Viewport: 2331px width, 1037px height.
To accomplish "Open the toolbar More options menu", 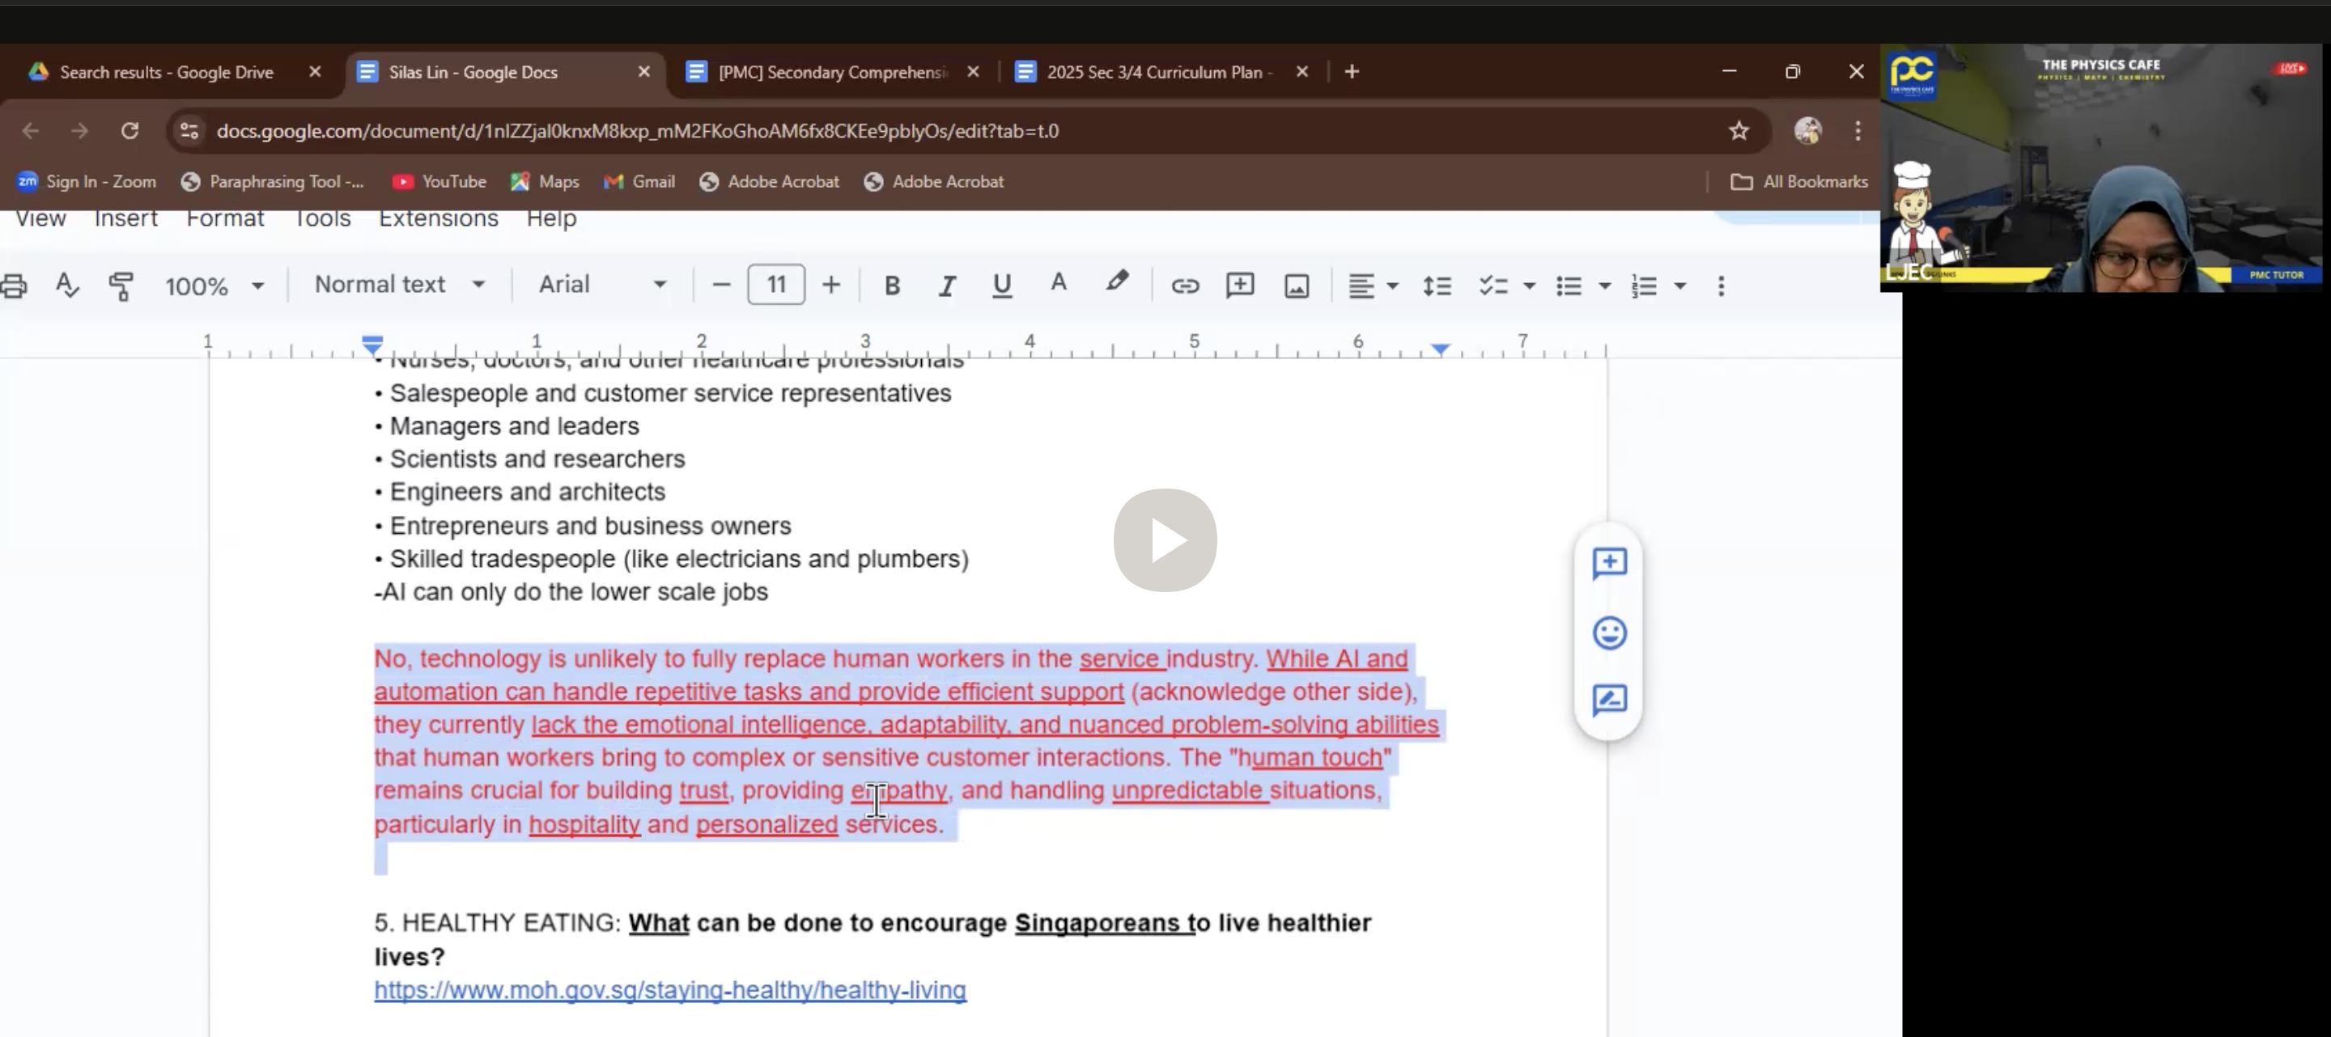I will click(x=1721, y=286).
